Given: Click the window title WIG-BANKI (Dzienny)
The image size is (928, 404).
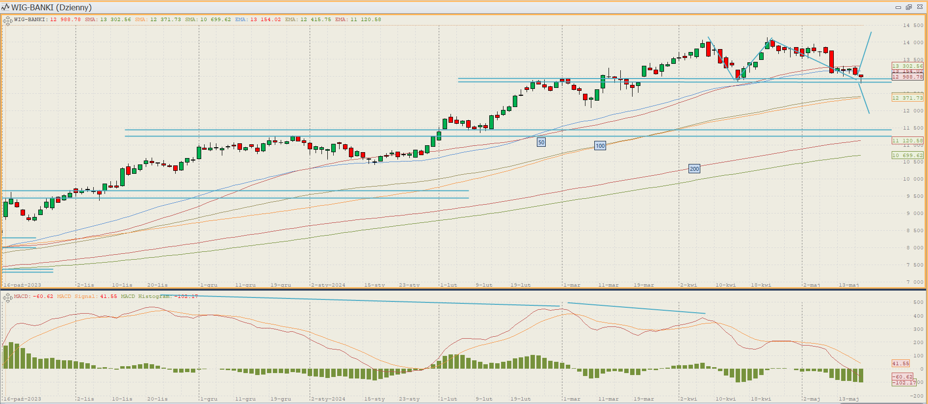Looking at the screenshot, I should point(52,7).
